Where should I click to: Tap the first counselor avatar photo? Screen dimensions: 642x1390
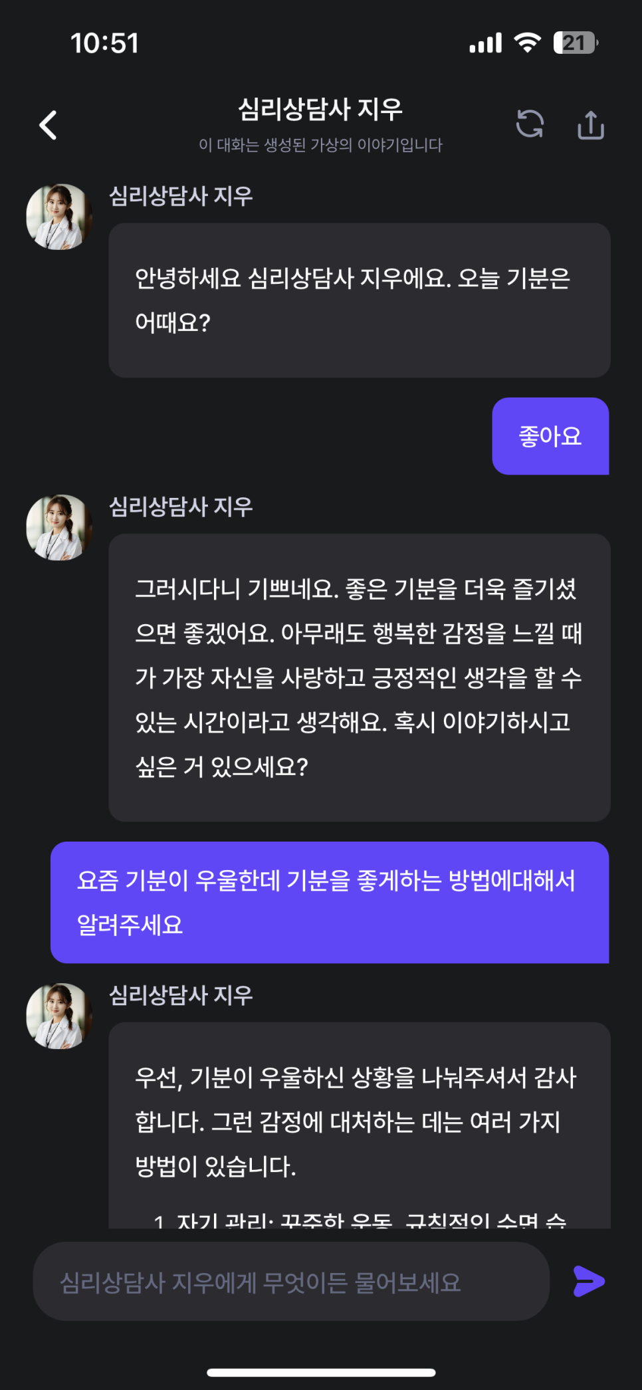(x=59, y=217)
